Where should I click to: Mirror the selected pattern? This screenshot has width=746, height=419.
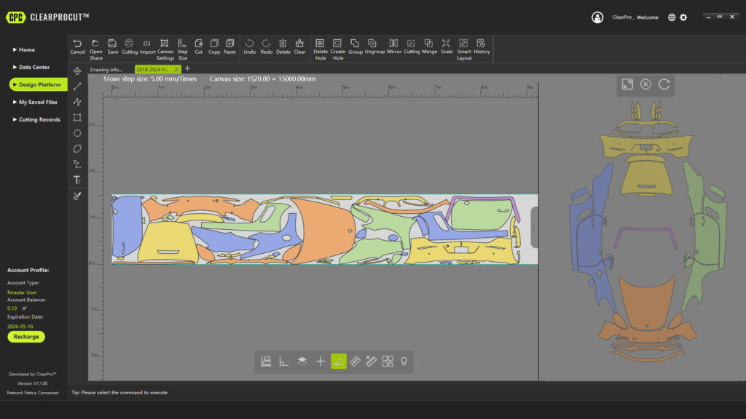click(393, 47)
